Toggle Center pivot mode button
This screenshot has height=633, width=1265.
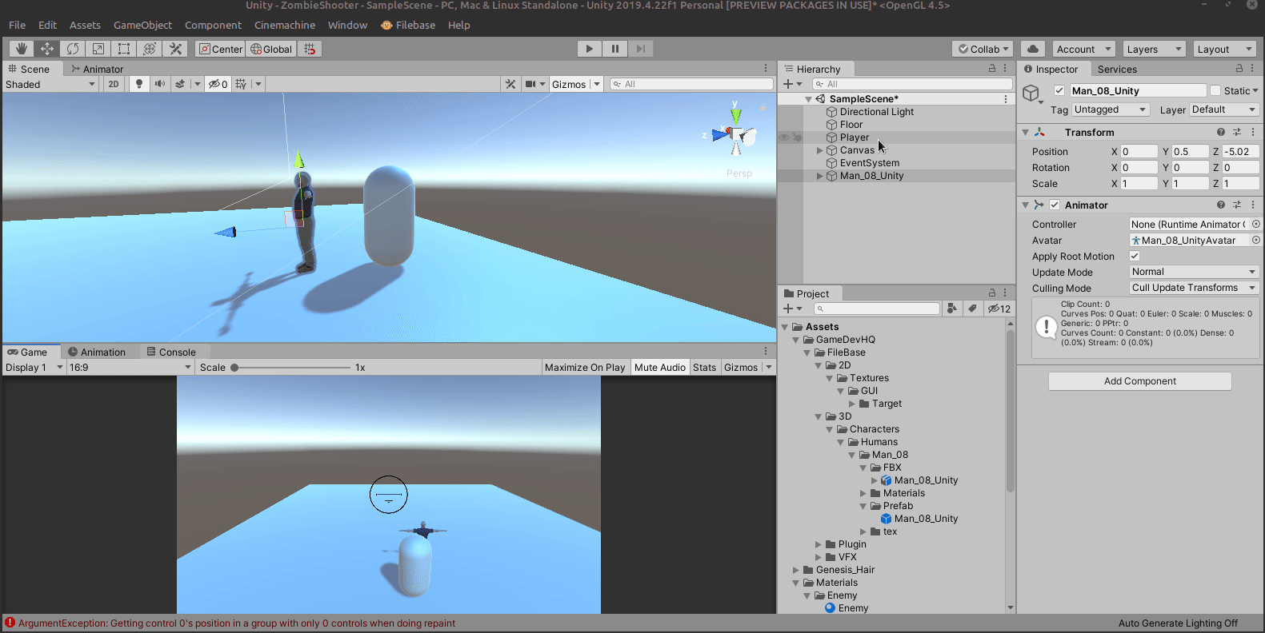tap(220, 49)
